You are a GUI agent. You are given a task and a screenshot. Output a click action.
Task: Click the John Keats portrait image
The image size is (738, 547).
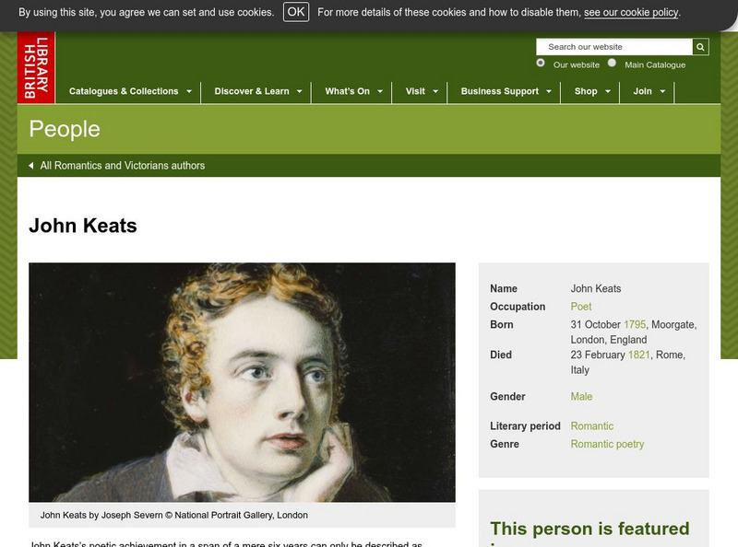point(242,382)
